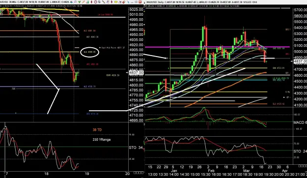
Task: Click date 18 on 30-Min time axis
Action: (46, 174)
